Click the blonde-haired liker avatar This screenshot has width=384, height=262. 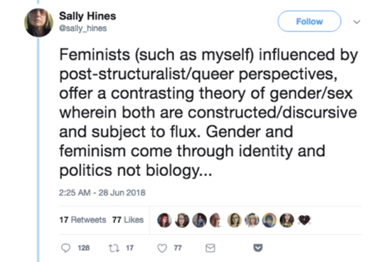tap(252, 220)
